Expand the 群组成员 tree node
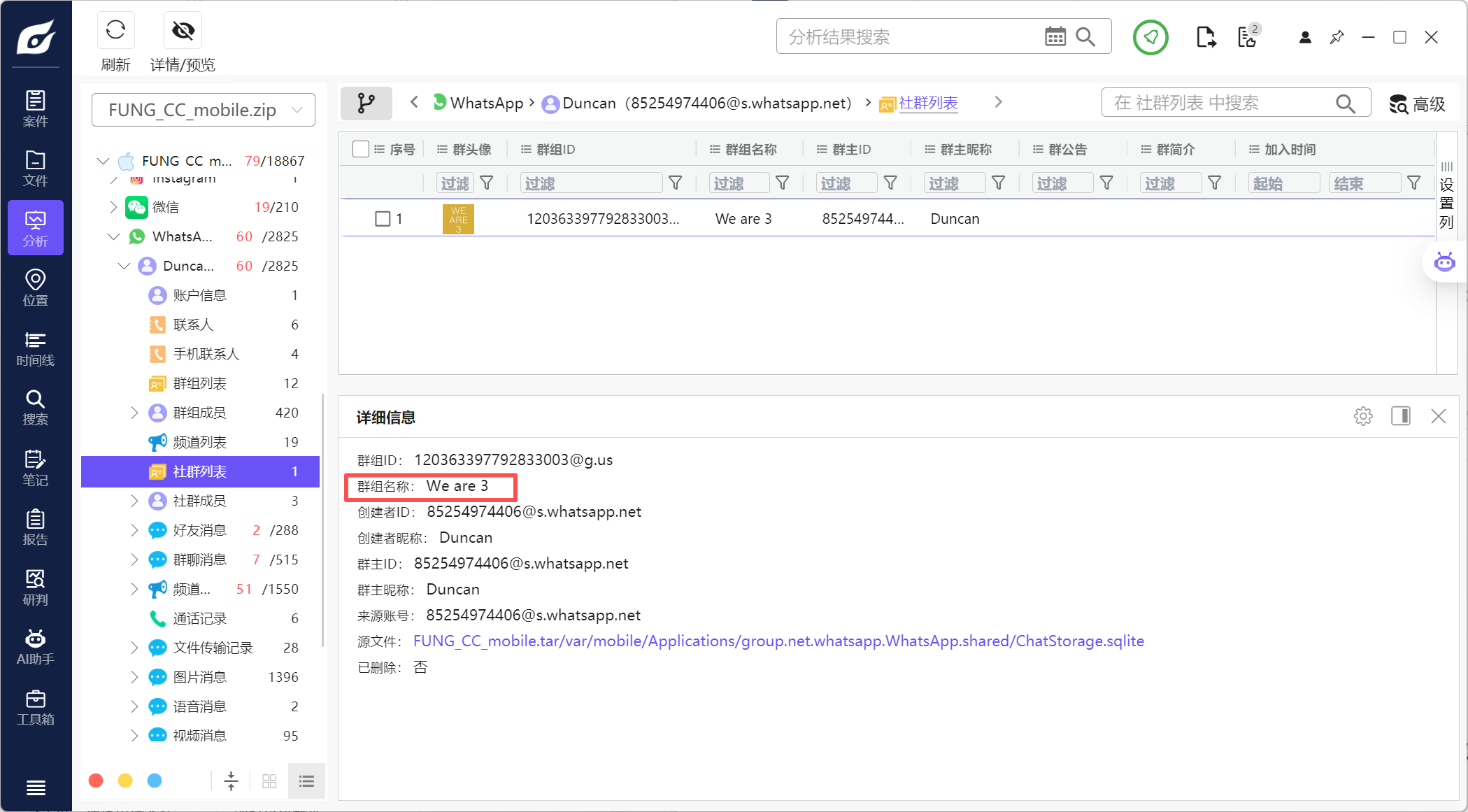 coord(134,413)
